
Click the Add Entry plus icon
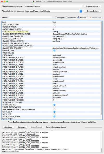tap(78, 17)
